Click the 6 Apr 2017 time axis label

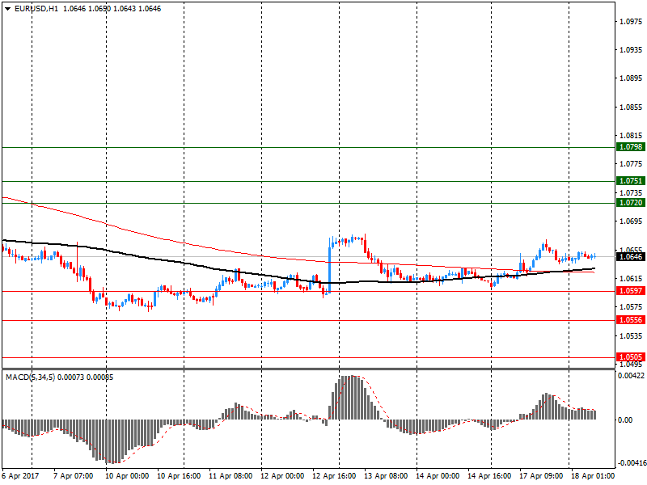coord(20,476)
